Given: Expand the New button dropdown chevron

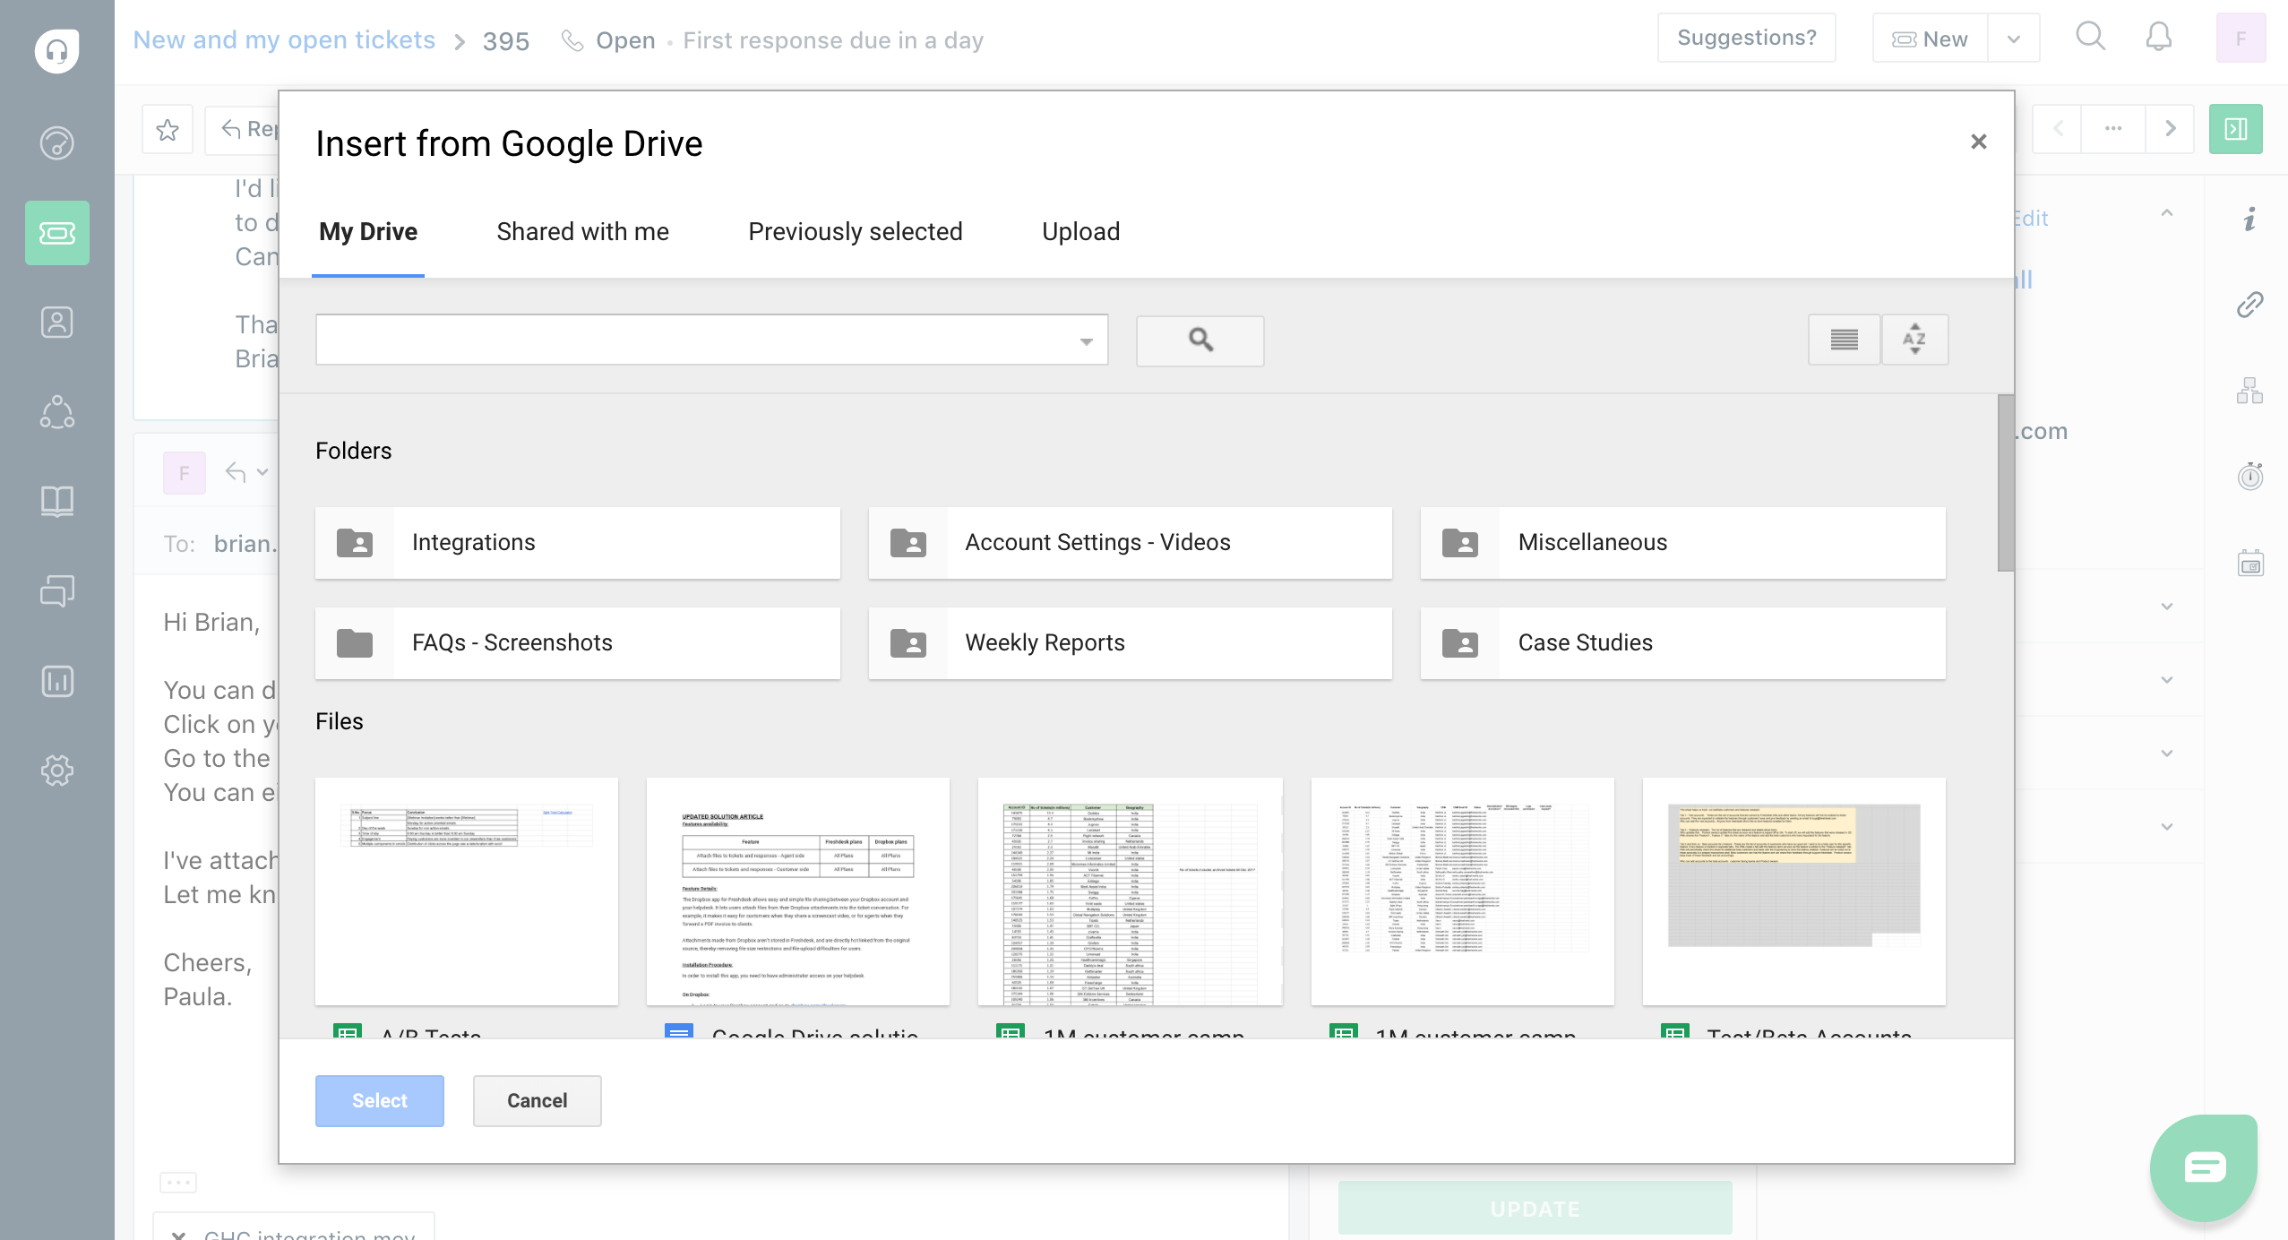Looking at the screenshot, I should pos(2013,39).
